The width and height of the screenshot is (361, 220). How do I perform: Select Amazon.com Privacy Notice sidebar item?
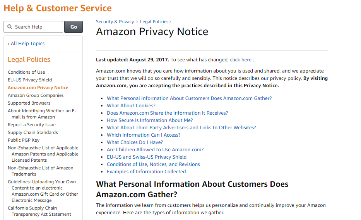38,88
